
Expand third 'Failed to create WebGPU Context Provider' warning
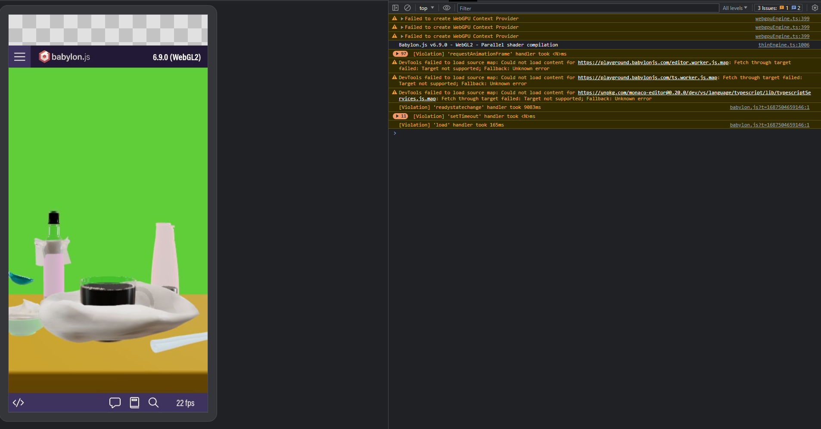pyautogui.click(x=402, y=36)
